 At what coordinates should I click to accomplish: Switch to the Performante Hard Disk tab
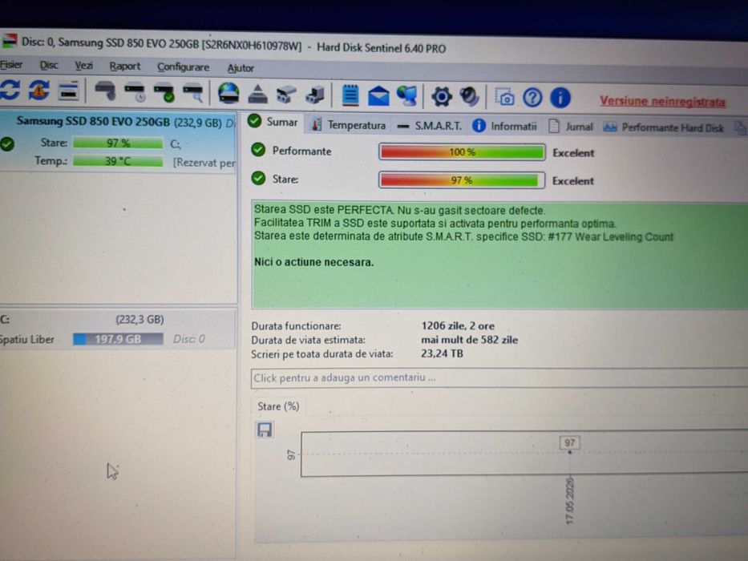point(664,128)
